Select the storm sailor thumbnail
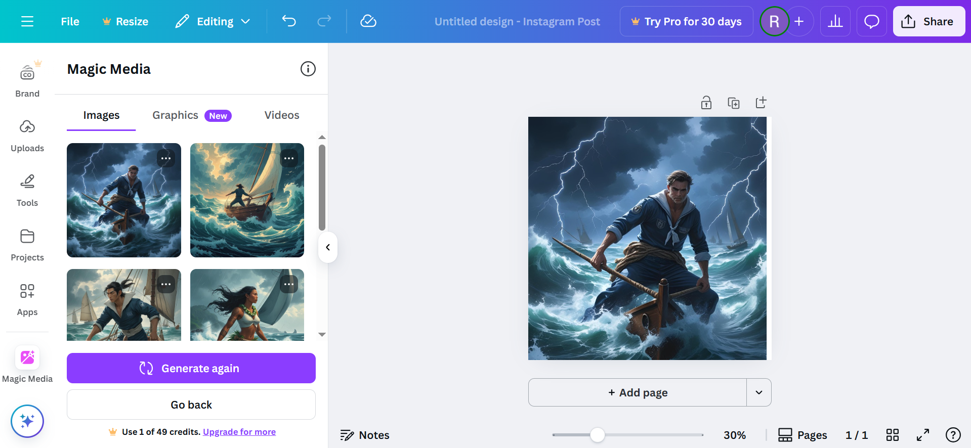Screen dimensions: 971x448 [x=124, y=200]
